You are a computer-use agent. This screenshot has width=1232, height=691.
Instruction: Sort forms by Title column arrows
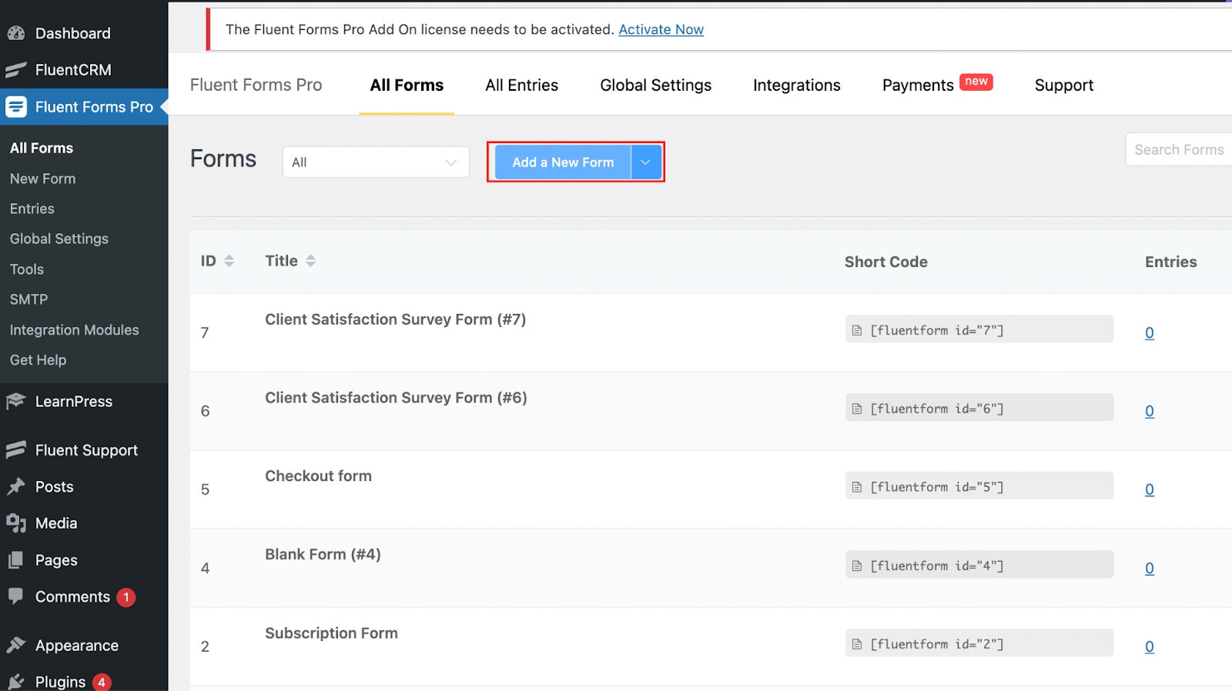tap(310, 261)
